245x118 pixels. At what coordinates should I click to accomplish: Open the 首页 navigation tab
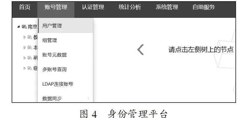point(25,7)
